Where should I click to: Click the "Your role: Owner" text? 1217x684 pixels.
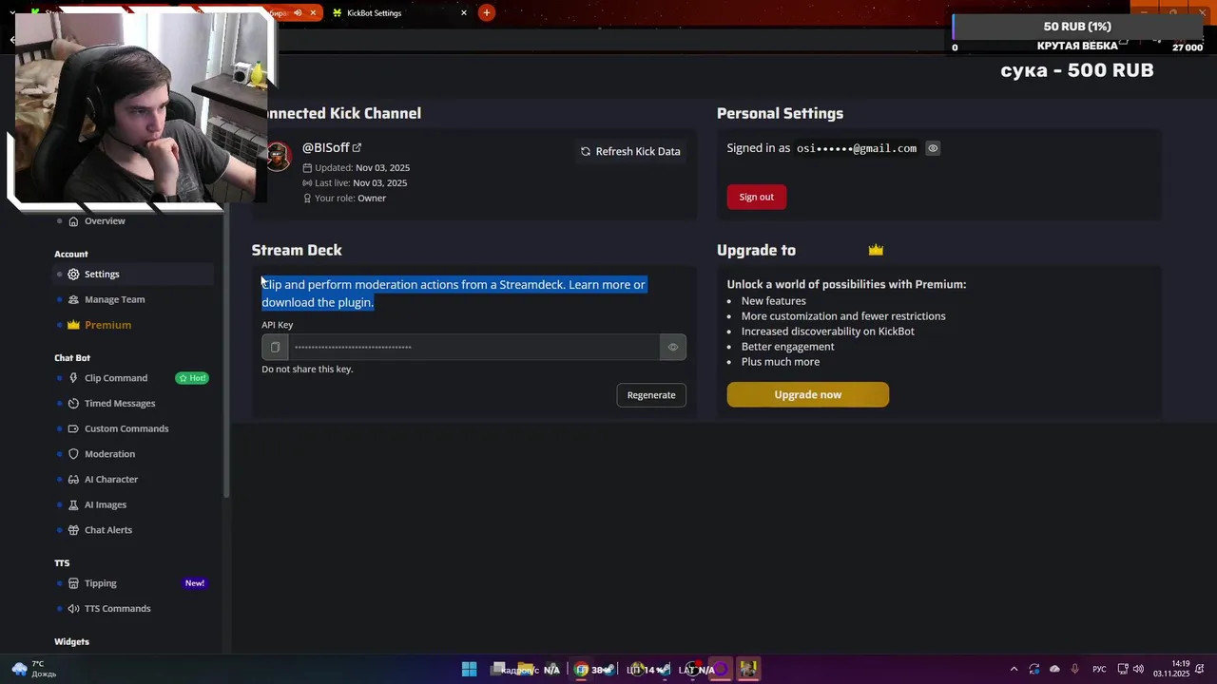[x=343, y=199]
